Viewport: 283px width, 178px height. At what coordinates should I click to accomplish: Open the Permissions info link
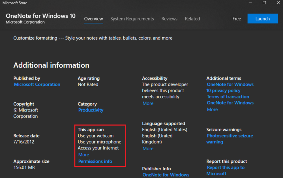(95, 161)
